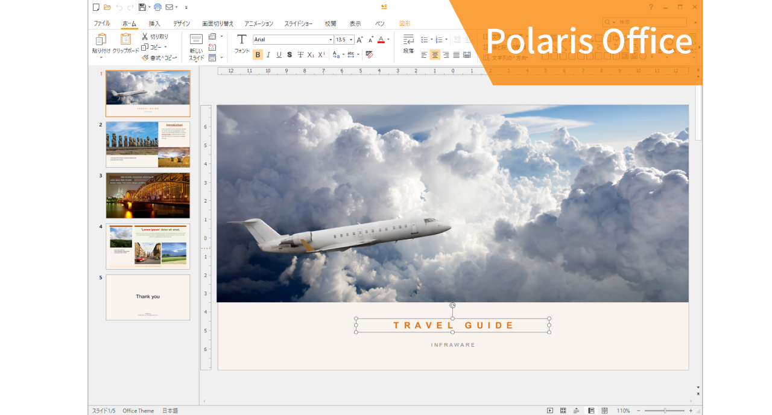772x415 pixels.
Task: Click the print icon in quick access toolbar
Action: 157,7
